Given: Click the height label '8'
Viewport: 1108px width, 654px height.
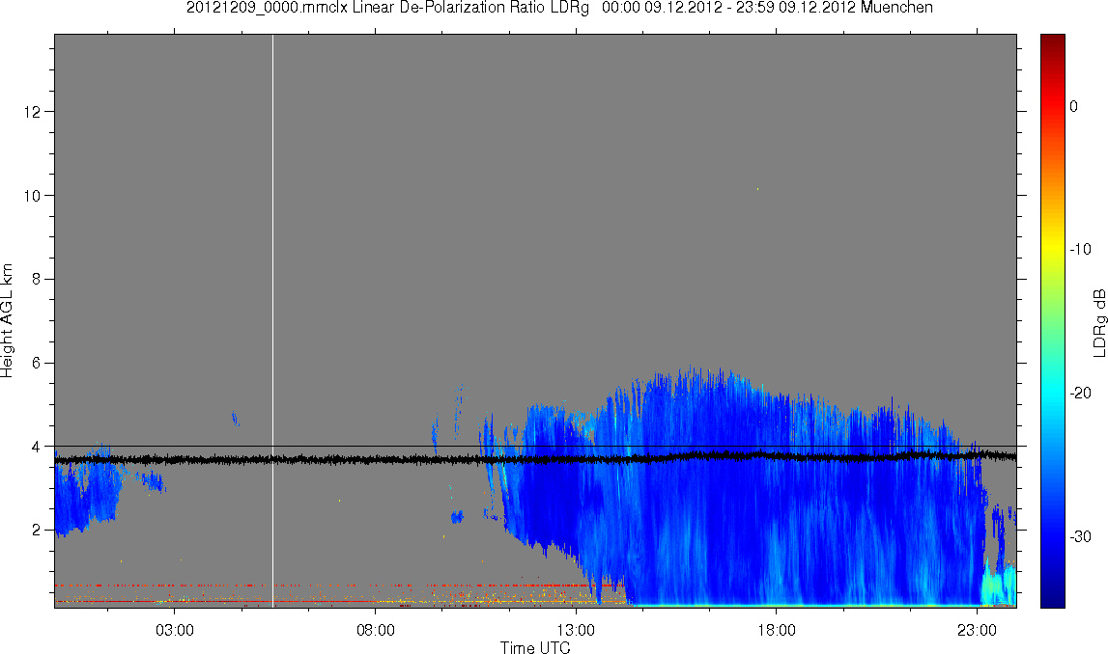Looking at the screenshot, I should click(x=36, y=280).
